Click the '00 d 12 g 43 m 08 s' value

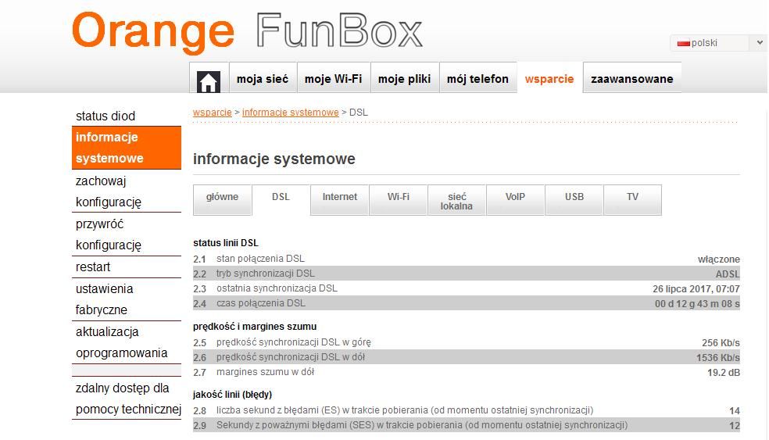point(697,304)
